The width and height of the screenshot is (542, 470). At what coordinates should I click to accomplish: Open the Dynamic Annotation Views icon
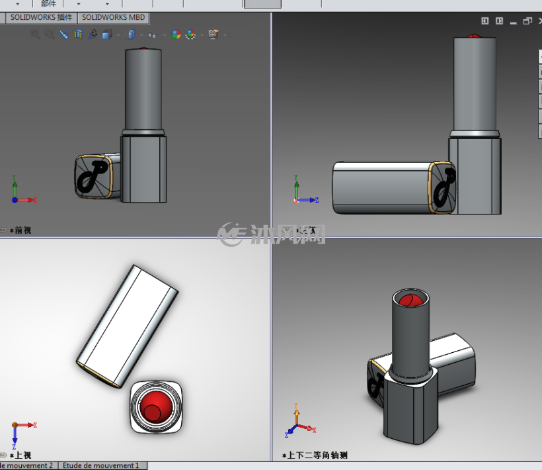(93, 34)
